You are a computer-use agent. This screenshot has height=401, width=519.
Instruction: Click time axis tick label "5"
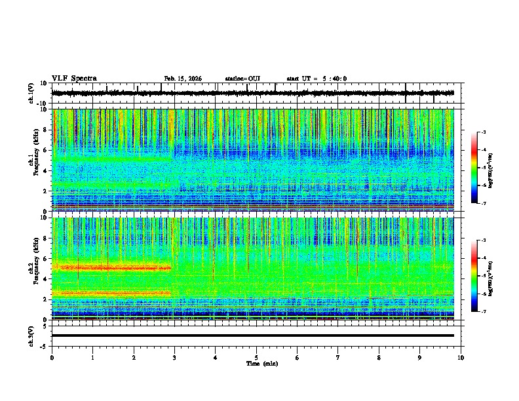coord(256,358)
